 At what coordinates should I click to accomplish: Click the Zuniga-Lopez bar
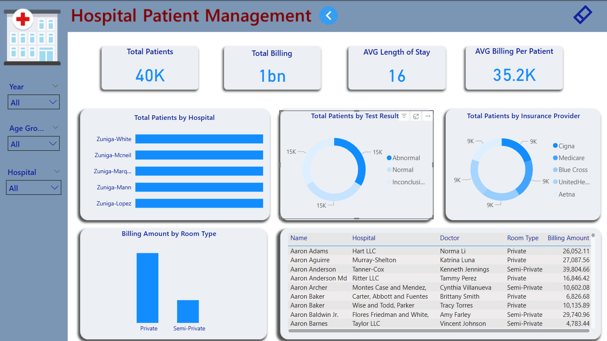tap(199, 203)
